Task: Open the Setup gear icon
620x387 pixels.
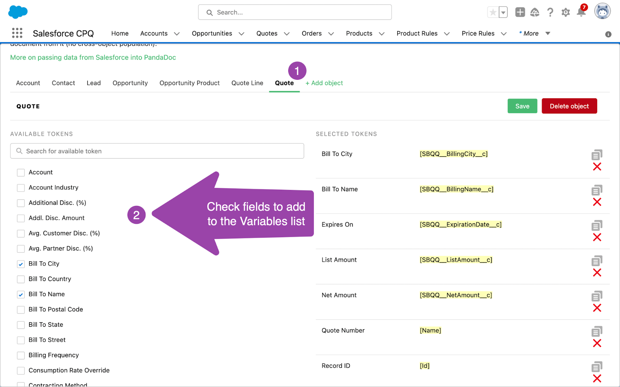Action: [566, 12]
